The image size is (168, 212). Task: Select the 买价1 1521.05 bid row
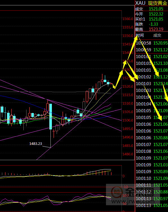151,19
